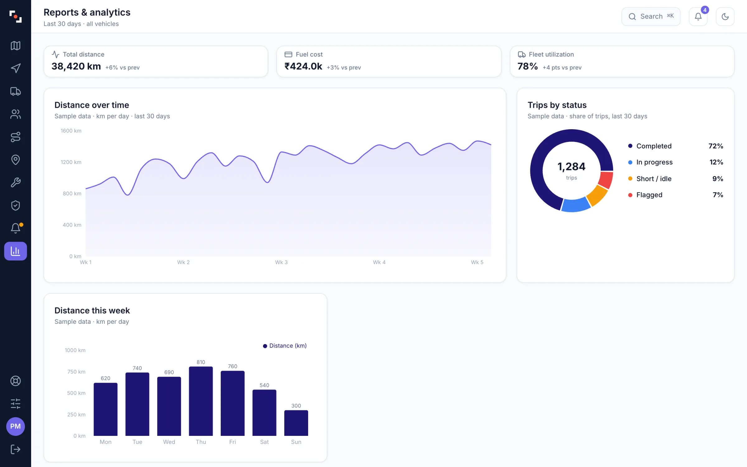Open the drivers people icon in sidebar

15,114
